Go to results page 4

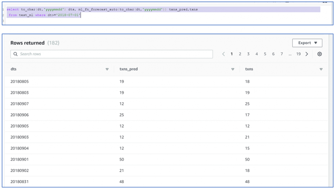(x=256, y=54)
